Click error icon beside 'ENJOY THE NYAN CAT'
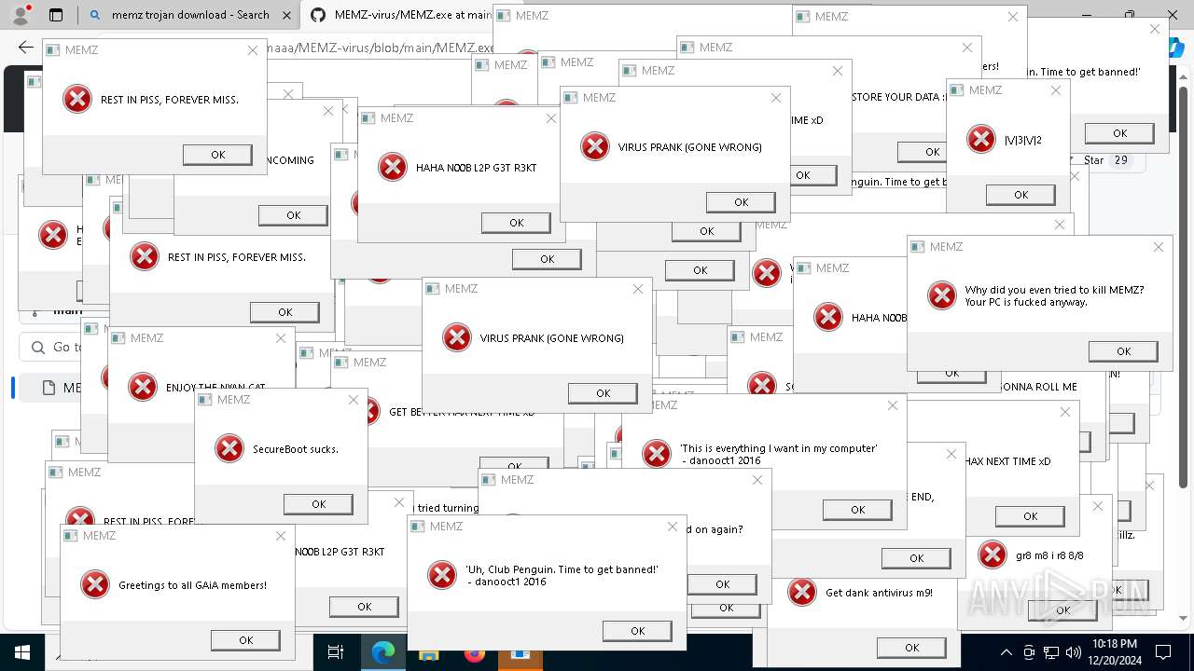The image size is (1194, 671). pyautogui.click(x=142, y=387)
